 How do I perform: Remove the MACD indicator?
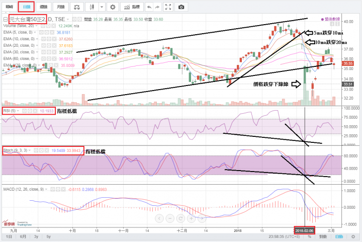point(63,189)
